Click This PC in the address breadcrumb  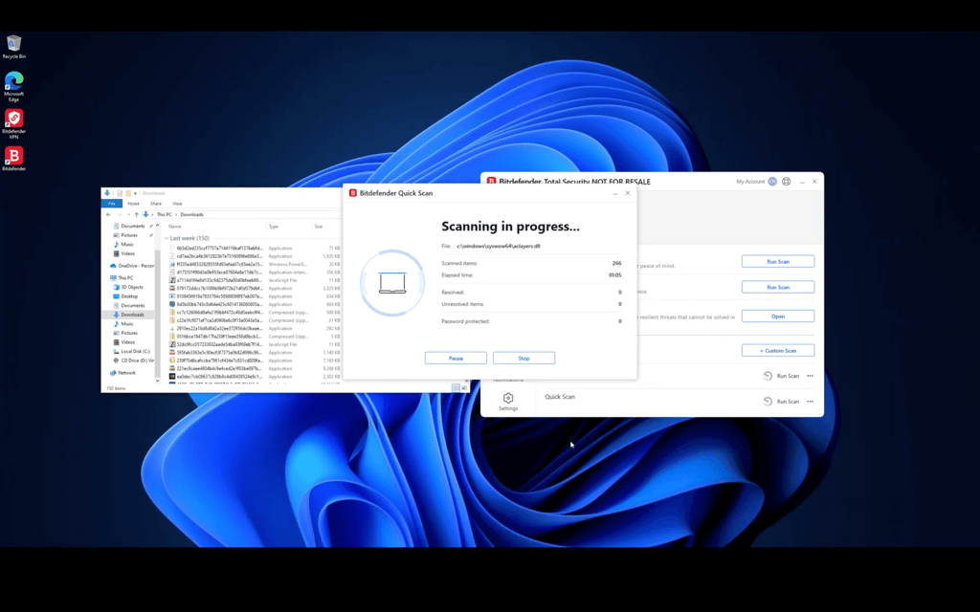(x=164, y=214)
